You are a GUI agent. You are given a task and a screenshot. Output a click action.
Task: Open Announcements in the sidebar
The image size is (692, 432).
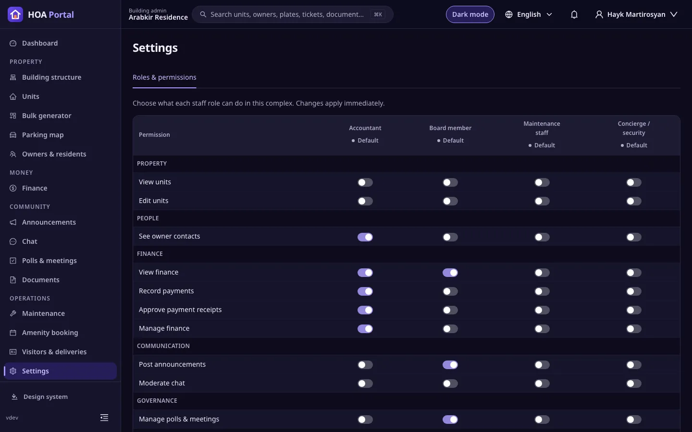pos(60,222)
